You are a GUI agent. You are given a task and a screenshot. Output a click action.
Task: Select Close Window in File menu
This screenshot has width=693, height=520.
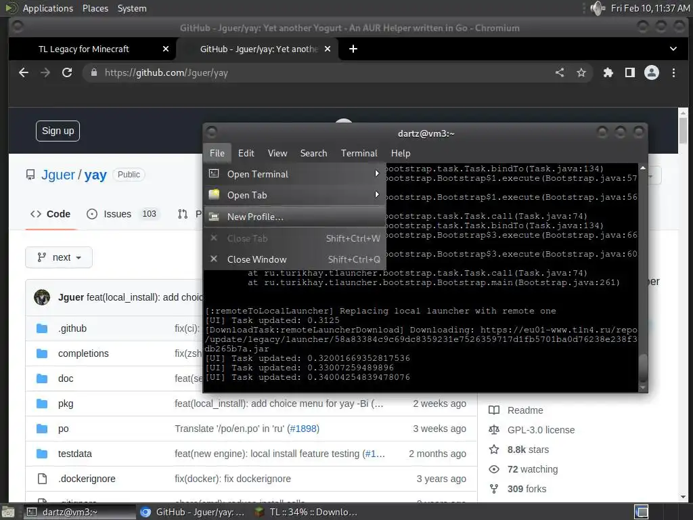click(x=295, y=259)
